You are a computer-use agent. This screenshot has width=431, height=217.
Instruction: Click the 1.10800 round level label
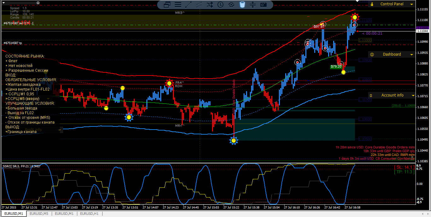pos(365,80)
